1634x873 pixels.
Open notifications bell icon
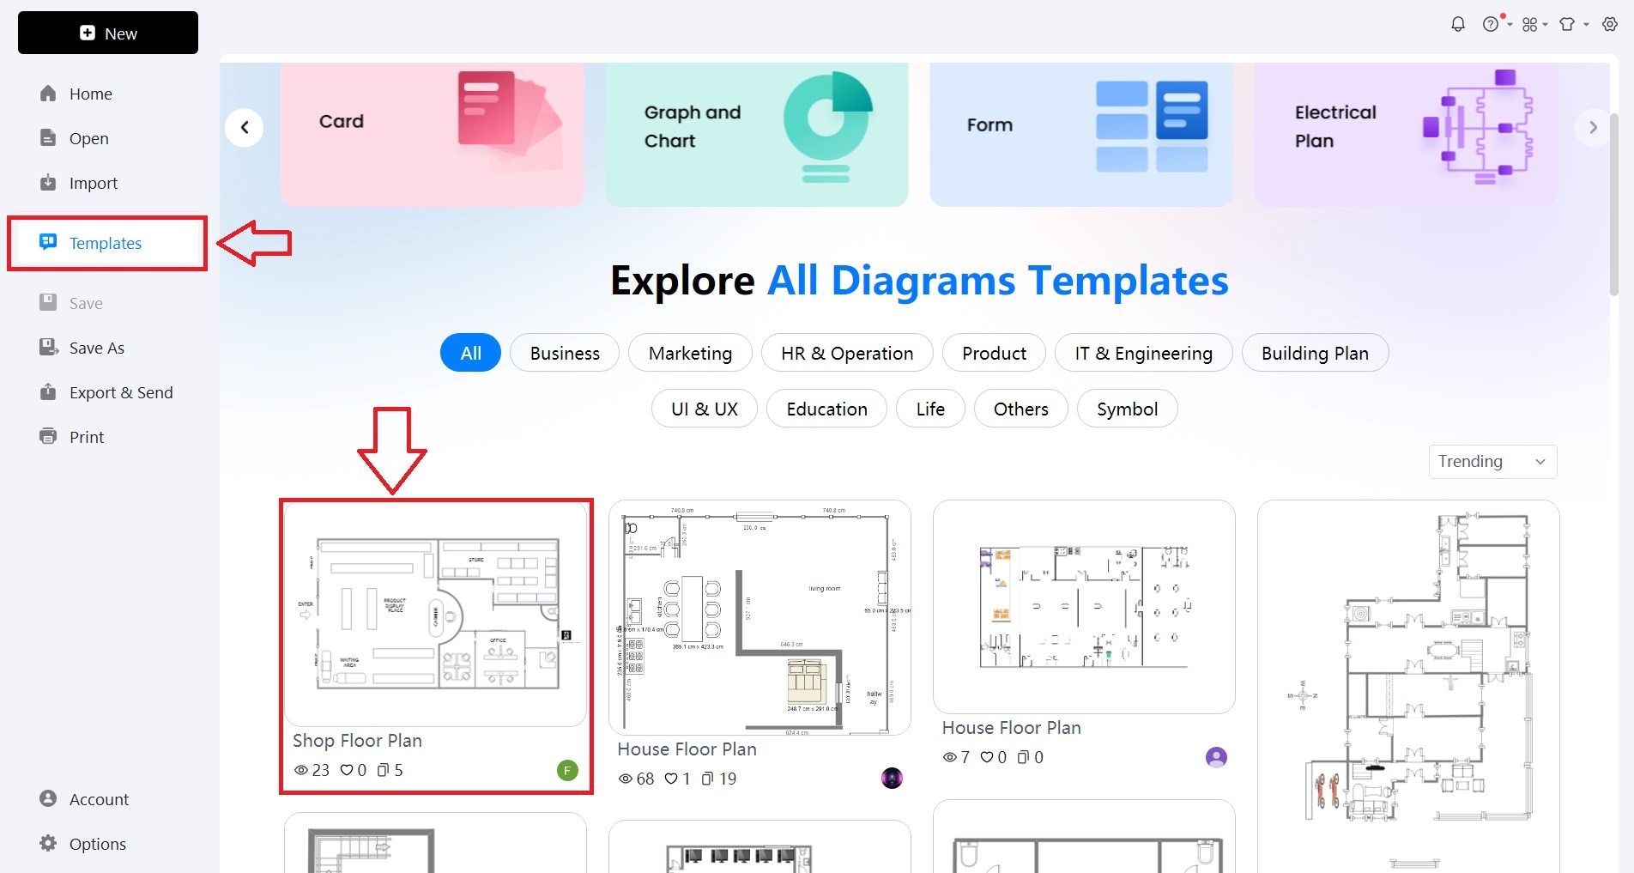pyautogui.click(x=1458, y=24)
